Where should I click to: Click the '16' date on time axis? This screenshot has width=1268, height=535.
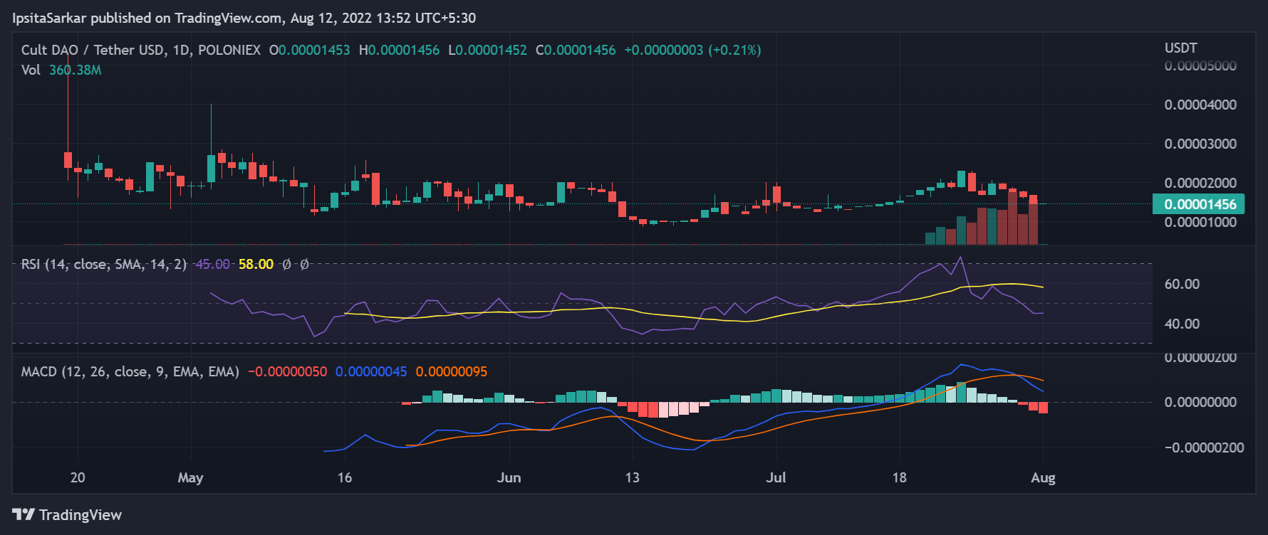(345, 477)
